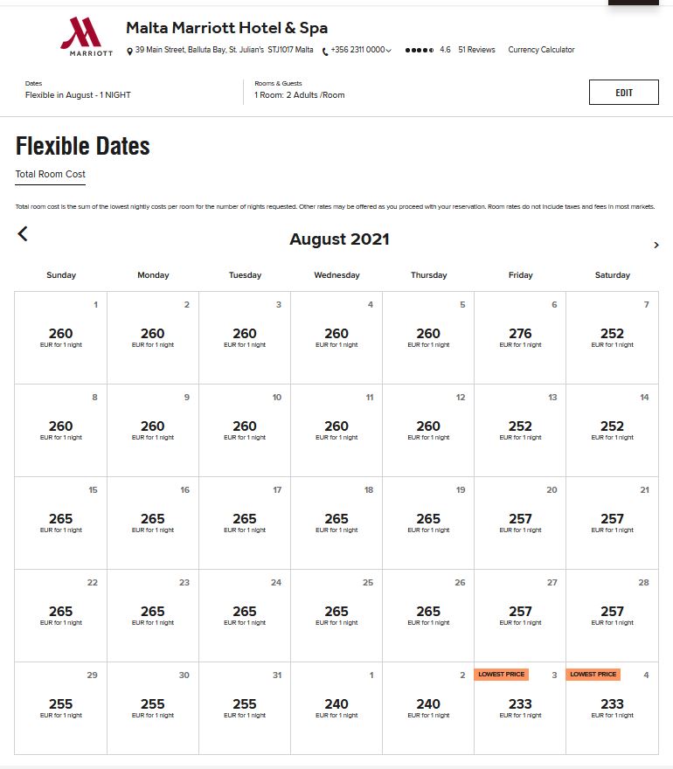Screen dimensions: 673x769
Task: Click the Marriott logo
Action: [87, 37]
